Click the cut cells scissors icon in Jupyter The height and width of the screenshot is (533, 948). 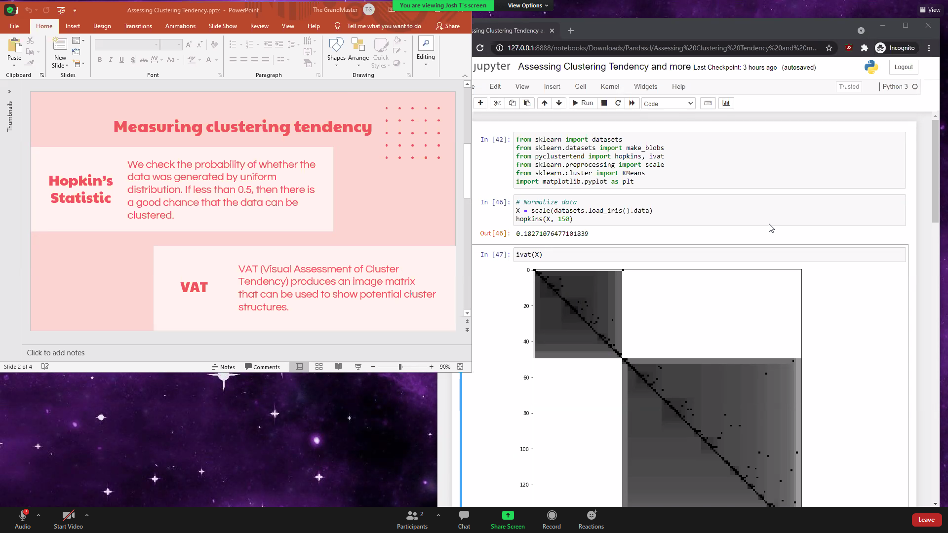coord(497,103)
